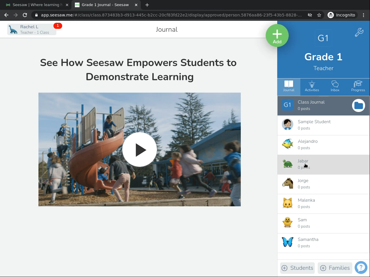Click the green Add button

pyautogui.click(x=277, y=35)
